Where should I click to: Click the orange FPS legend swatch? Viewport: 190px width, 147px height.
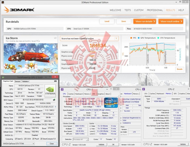pos(131,38)
